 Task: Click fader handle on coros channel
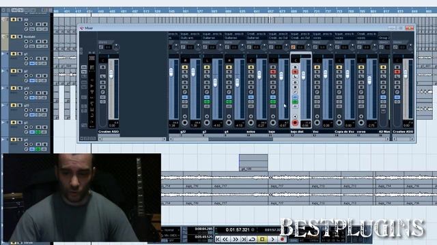point(369,80)
